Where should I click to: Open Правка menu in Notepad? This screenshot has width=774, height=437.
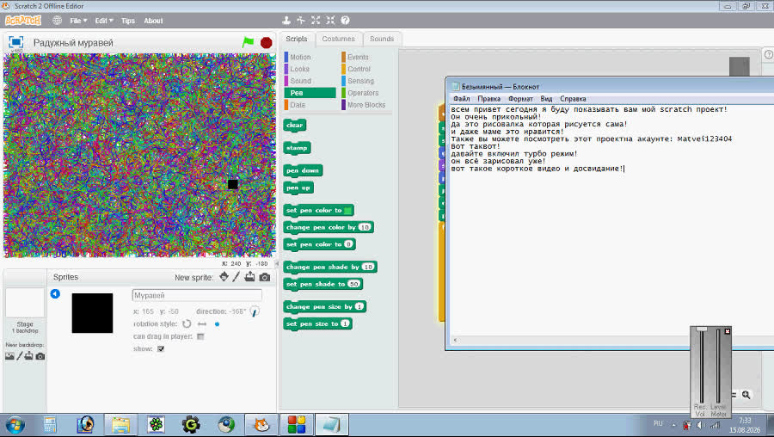[488, 99]
